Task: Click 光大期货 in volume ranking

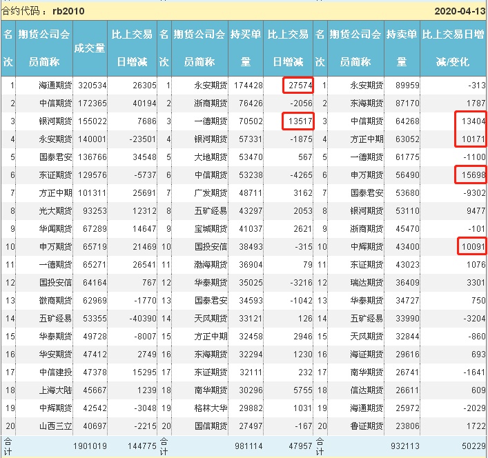Action: pos(55,211)
